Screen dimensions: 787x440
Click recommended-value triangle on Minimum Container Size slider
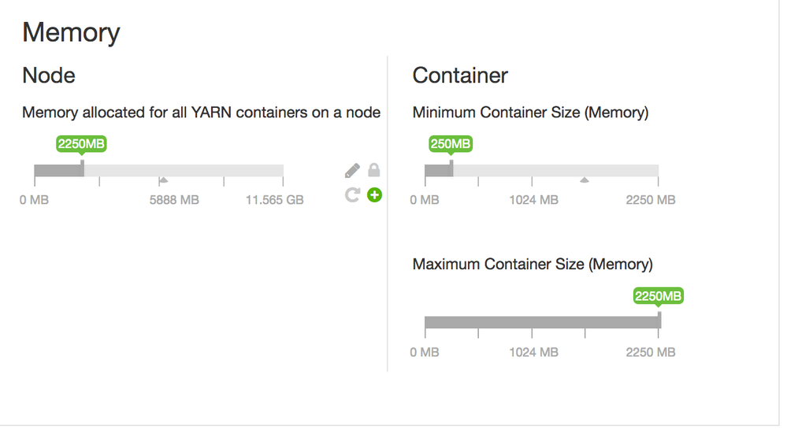(584, 180)
